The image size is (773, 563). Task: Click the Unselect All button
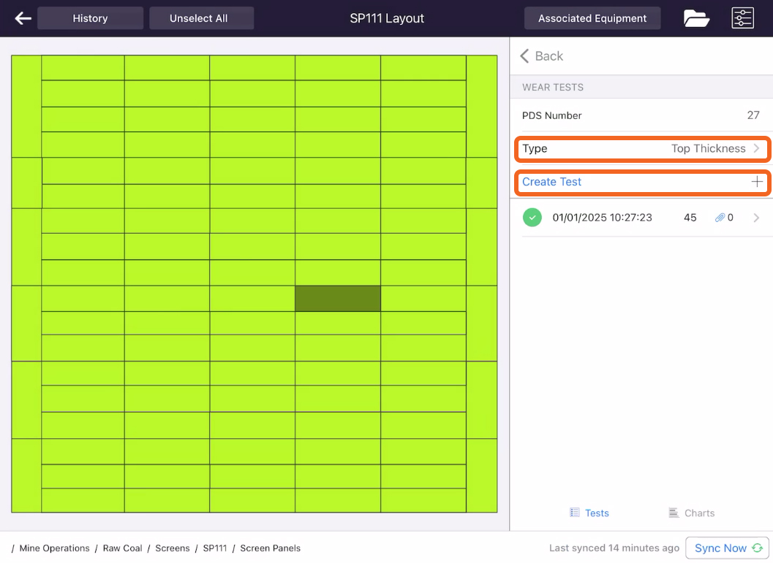(198, 18)
